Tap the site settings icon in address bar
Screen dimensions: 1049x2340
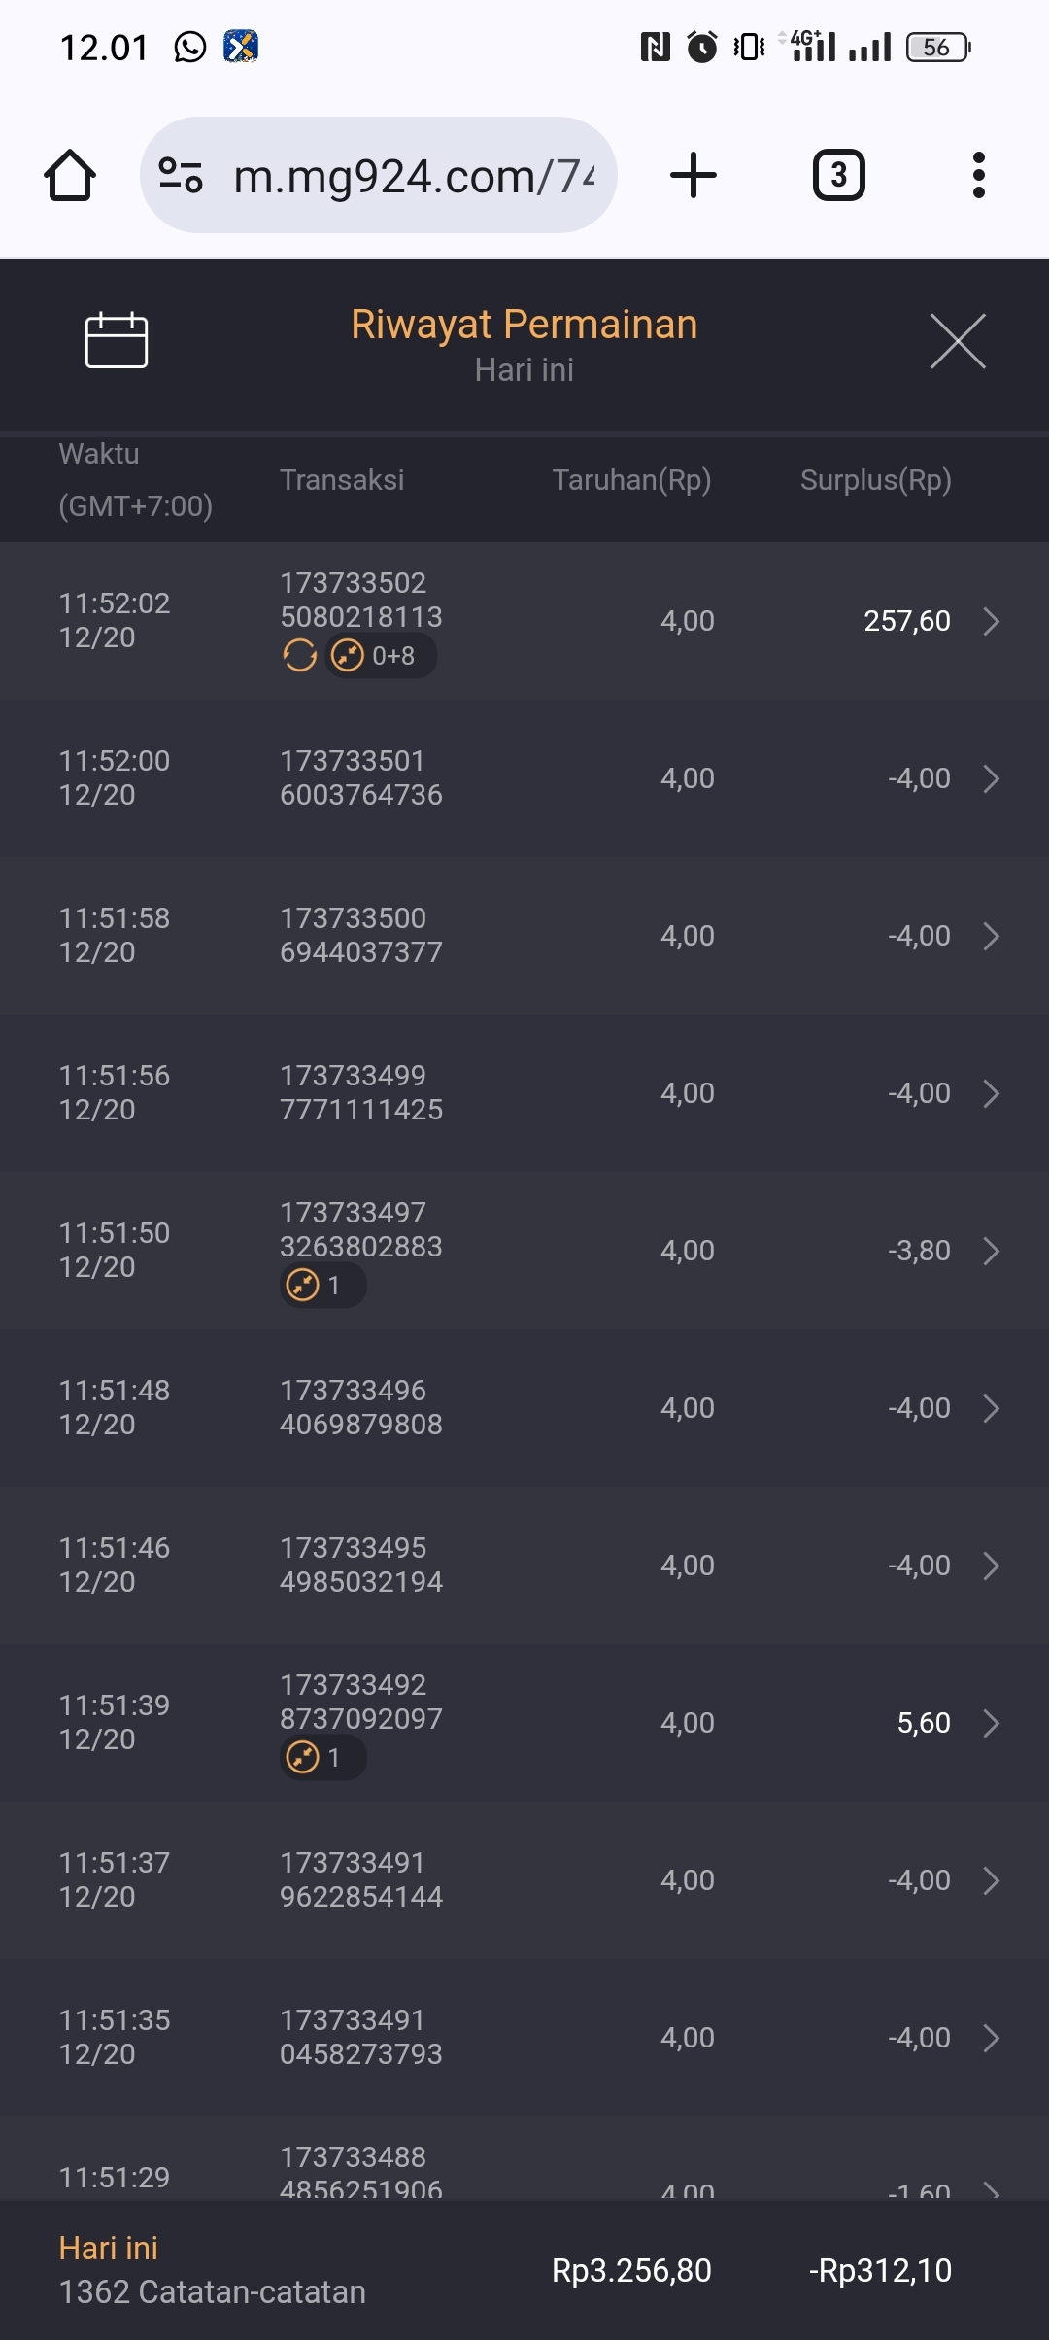(181, 176)
